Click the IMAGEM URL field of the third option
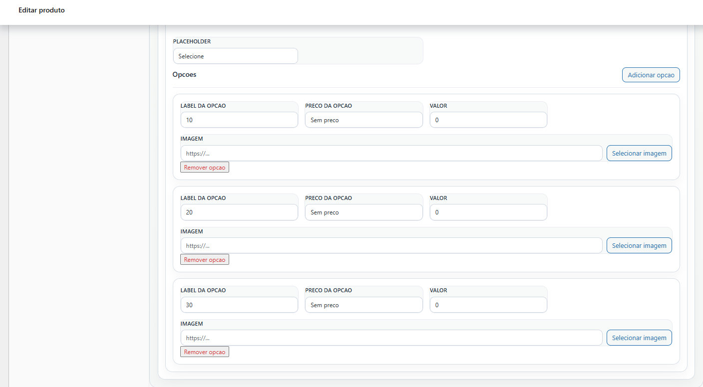Viewport: 703px width, 387px height. (391, 338)
